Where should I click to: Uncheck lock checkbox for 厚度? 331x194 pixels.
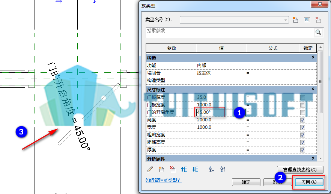tap(302, 150)
